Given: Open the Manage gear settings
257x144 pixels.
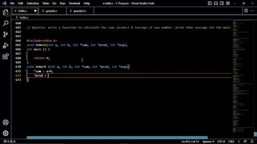Looking at the screenshot, I should tap(6, 133).
